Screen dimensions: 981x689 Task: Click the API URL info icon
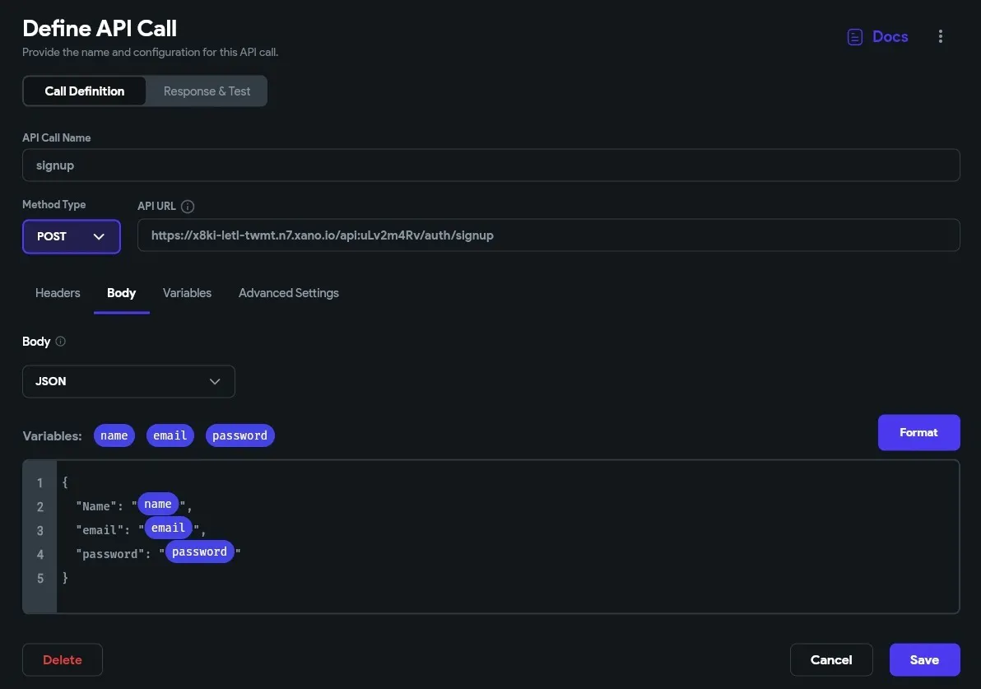[x=188, y=207]
